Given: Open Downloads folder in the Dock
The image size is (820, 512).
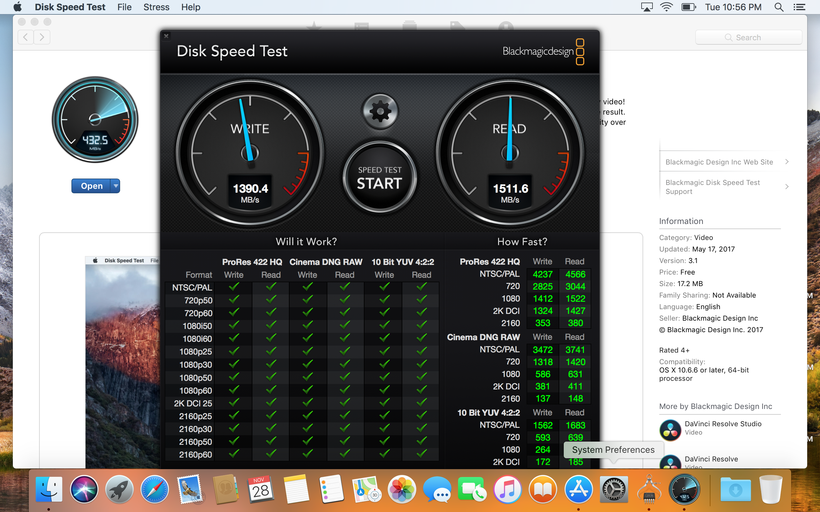Looking at the screenshot, I should coord(736,490).
